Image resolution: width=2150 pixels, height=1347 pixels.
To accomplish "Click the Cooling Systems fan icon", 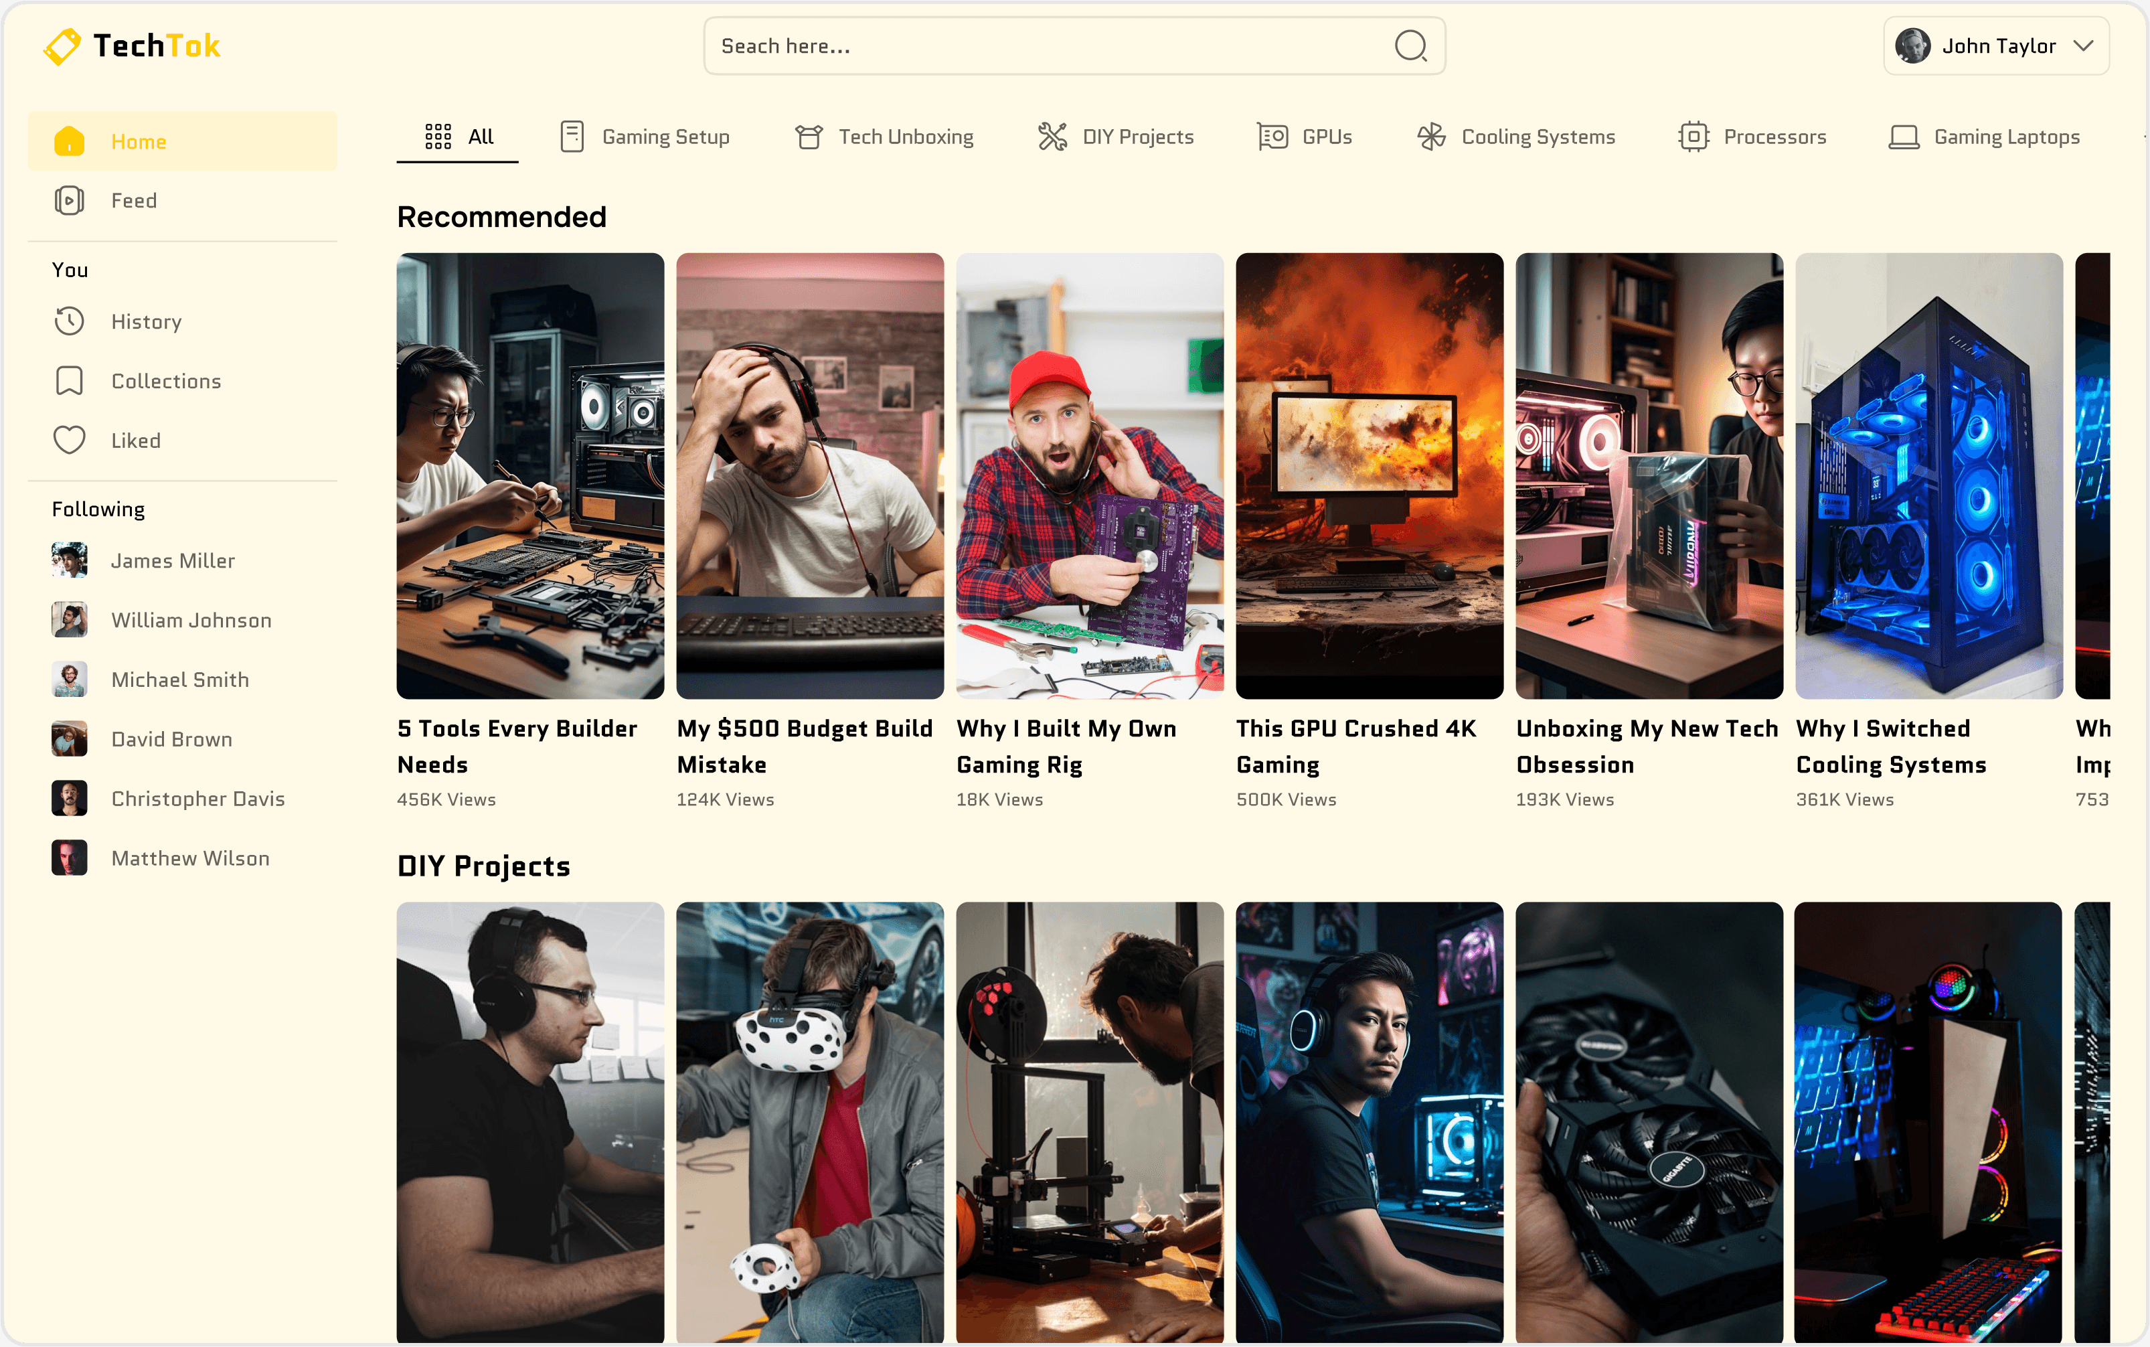I will (1431, 137).
